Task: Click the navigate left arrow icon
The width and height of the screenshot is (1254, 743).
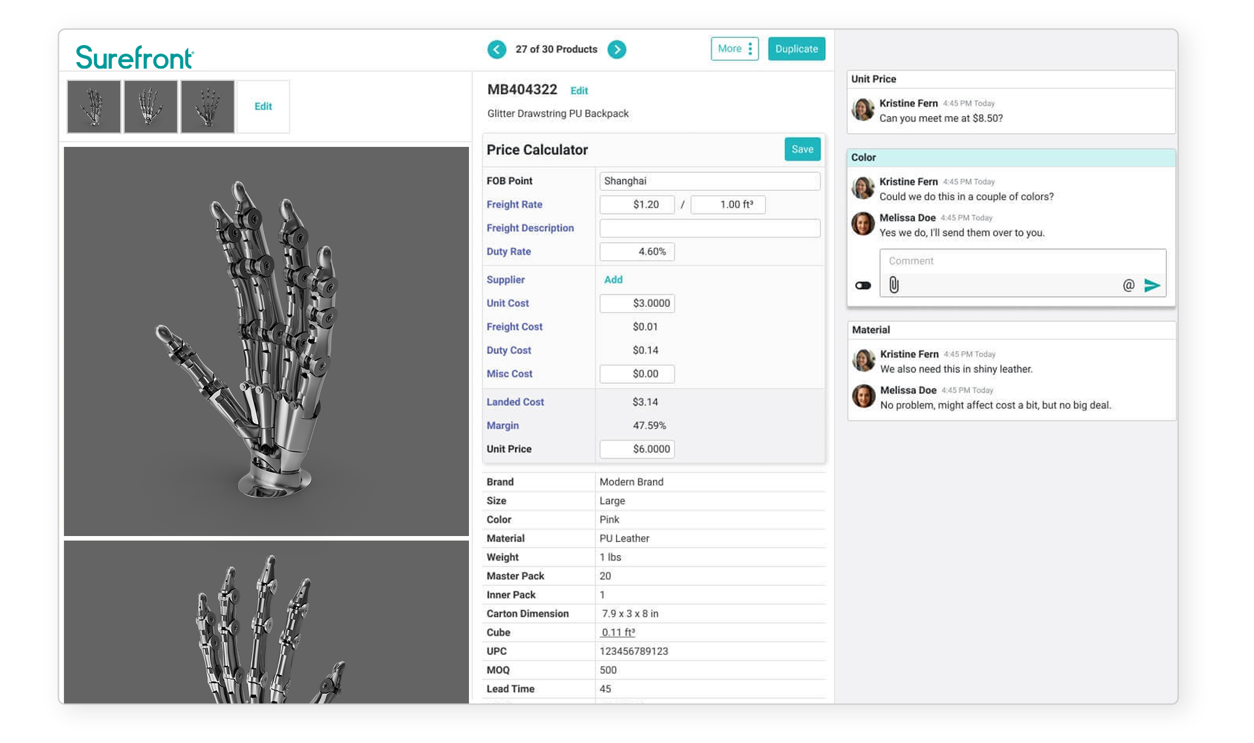Action: point(496,50)
